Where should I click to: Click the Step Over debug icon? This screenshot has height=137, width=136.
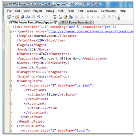[109, 17]
